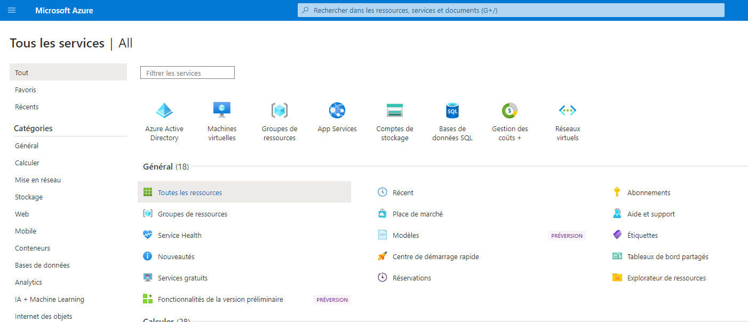Click the Azure Active Directory icon

[164, 110]
